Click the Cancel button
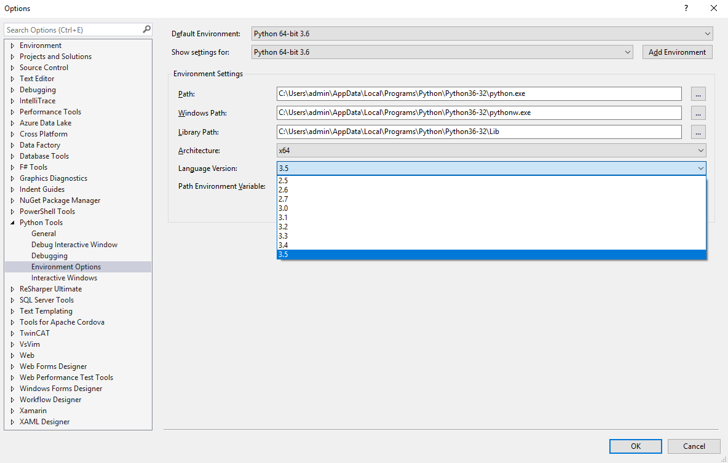Image resolution: width=728 pixels, height=463 pixels. click(694, 446)
